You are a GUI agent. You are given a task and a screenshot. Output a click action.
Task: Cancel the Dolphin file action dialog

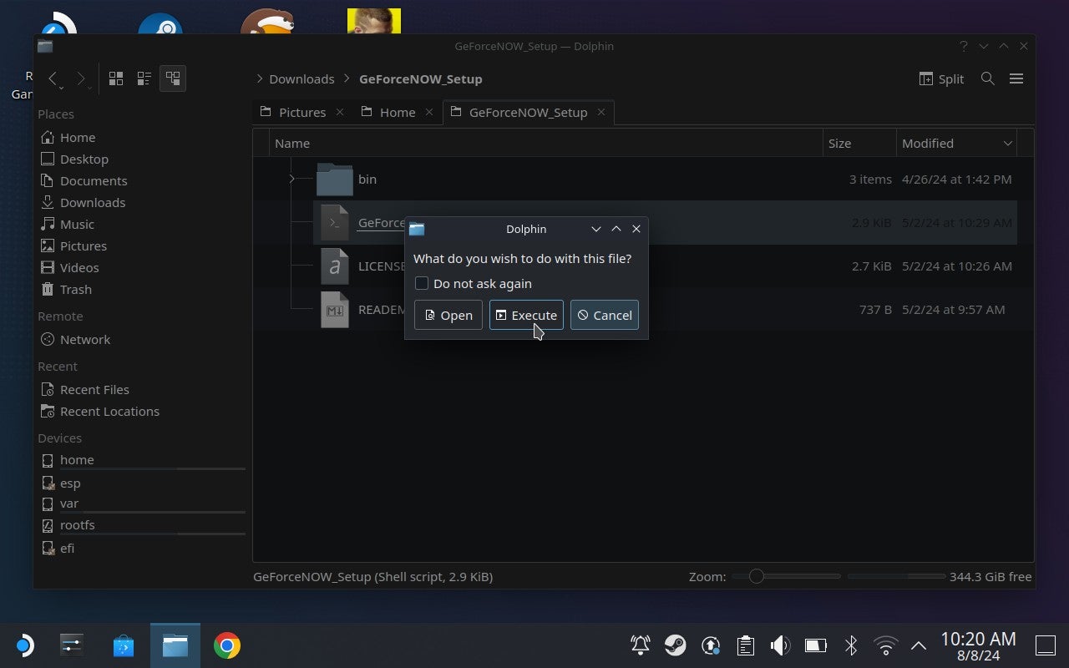[604, 315]
